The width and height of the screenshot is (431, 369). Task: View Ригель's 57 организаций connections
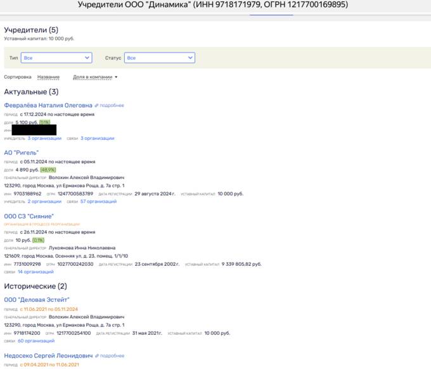98,201
